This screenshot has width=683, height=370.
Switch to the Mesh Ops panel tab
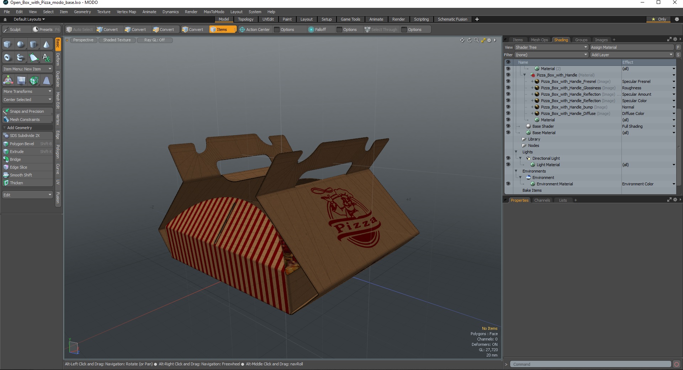tap(539, 40)
